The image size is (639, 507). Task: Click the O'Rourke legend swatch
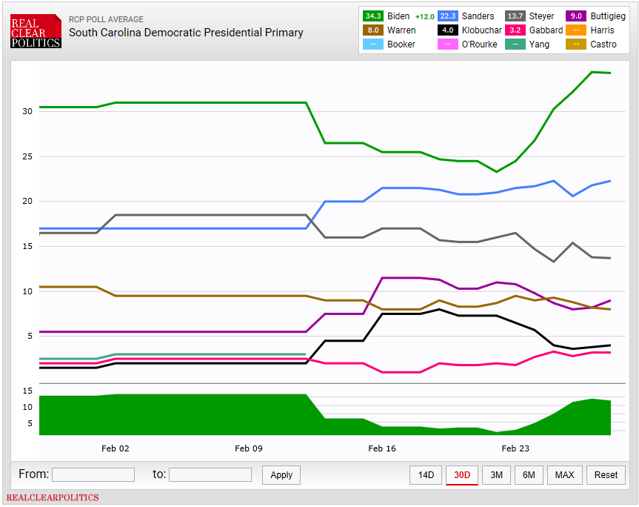(446, 44)
